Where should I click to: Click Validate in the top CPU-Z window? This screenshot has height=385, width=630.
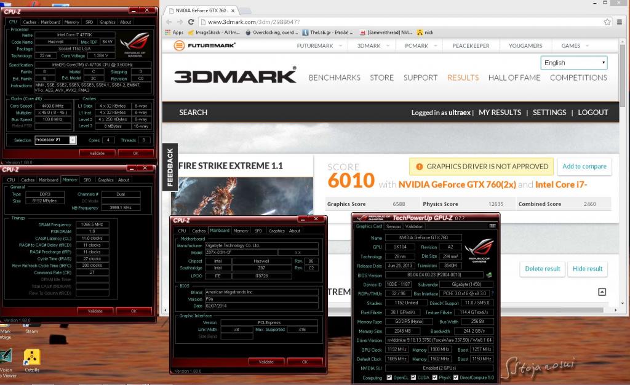(x=97, y=153)
